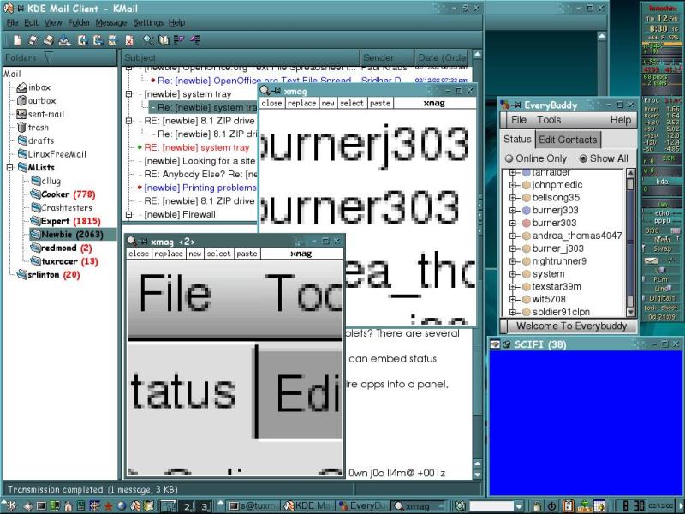Click the New Message icon in KMail toolbar
This screenshot has width=685, height=514.
pyautogui.click(x=17, y=40)
